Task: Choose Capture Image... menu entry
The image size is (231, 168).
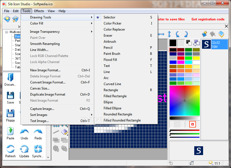Action: [x=57, y=109]
